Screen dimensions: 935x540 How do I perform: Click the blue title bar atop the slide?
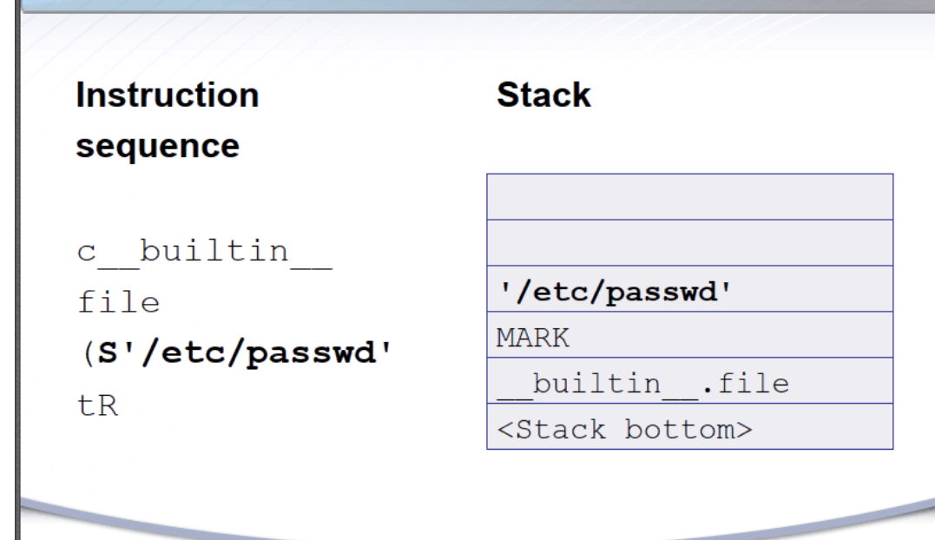click(x=469, y=7)
